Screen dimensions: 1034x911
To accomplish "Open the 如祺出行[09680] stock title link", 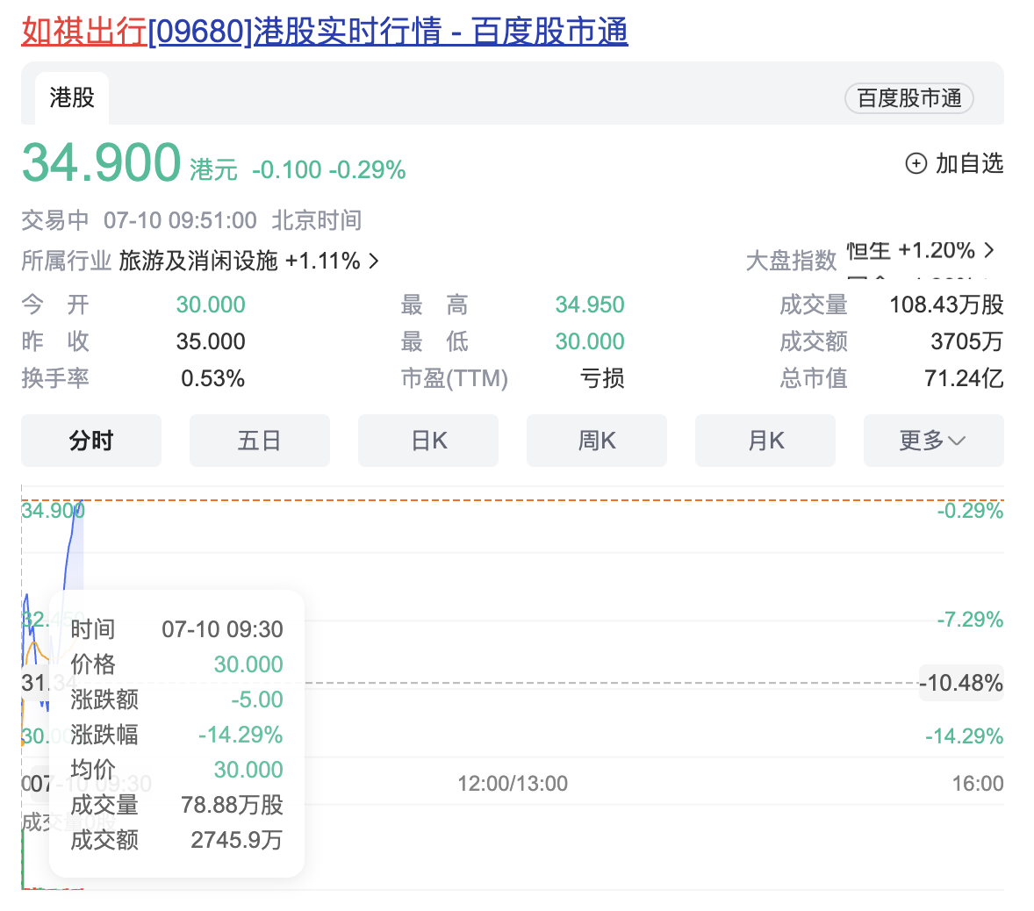I will pos(325,31).
